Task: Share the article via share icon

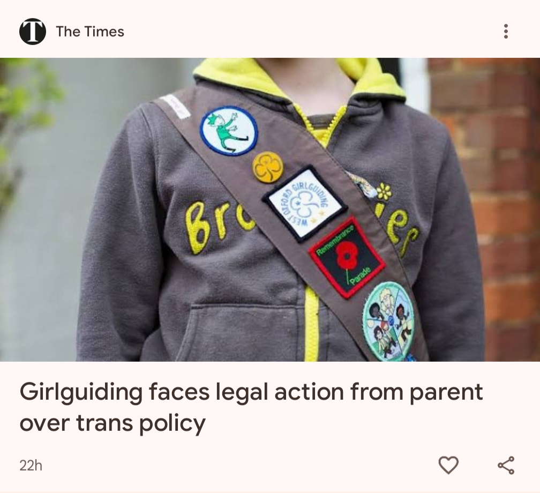Action: coord(506,465)
